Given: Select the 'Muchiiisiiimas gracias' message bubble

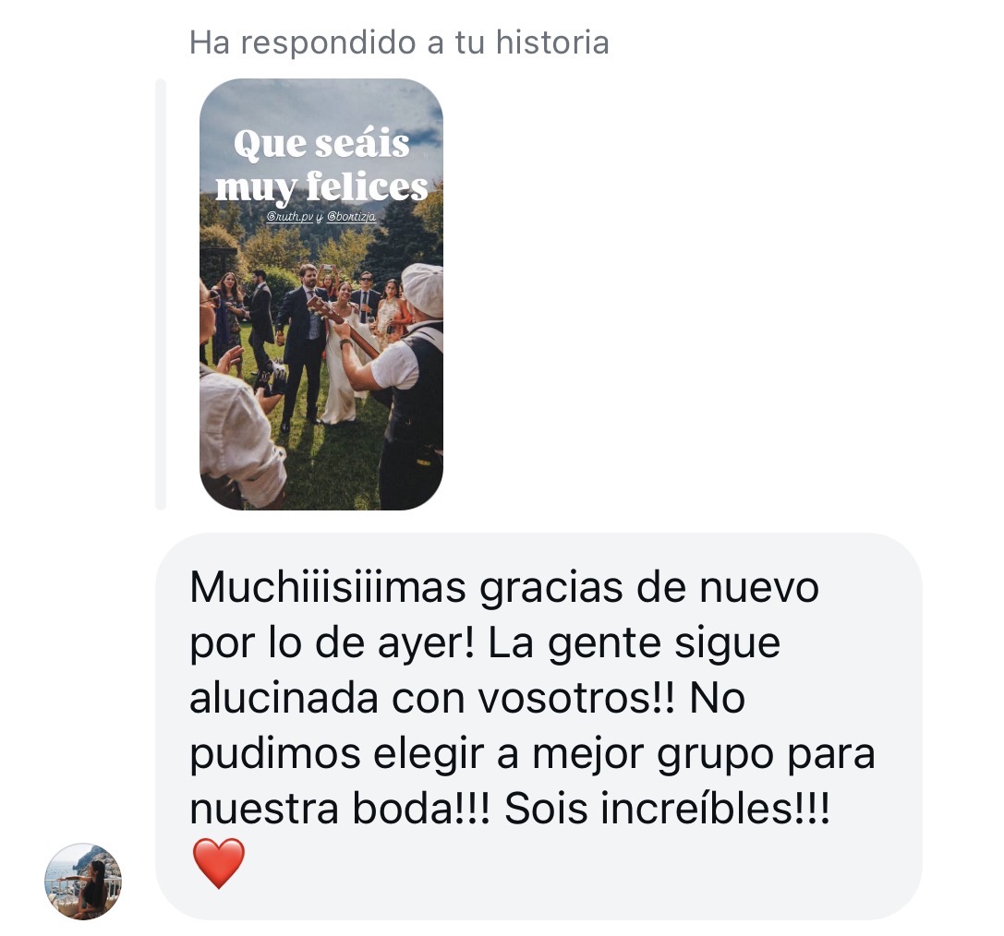Looking at the screenshot, I should click(538, 726).
